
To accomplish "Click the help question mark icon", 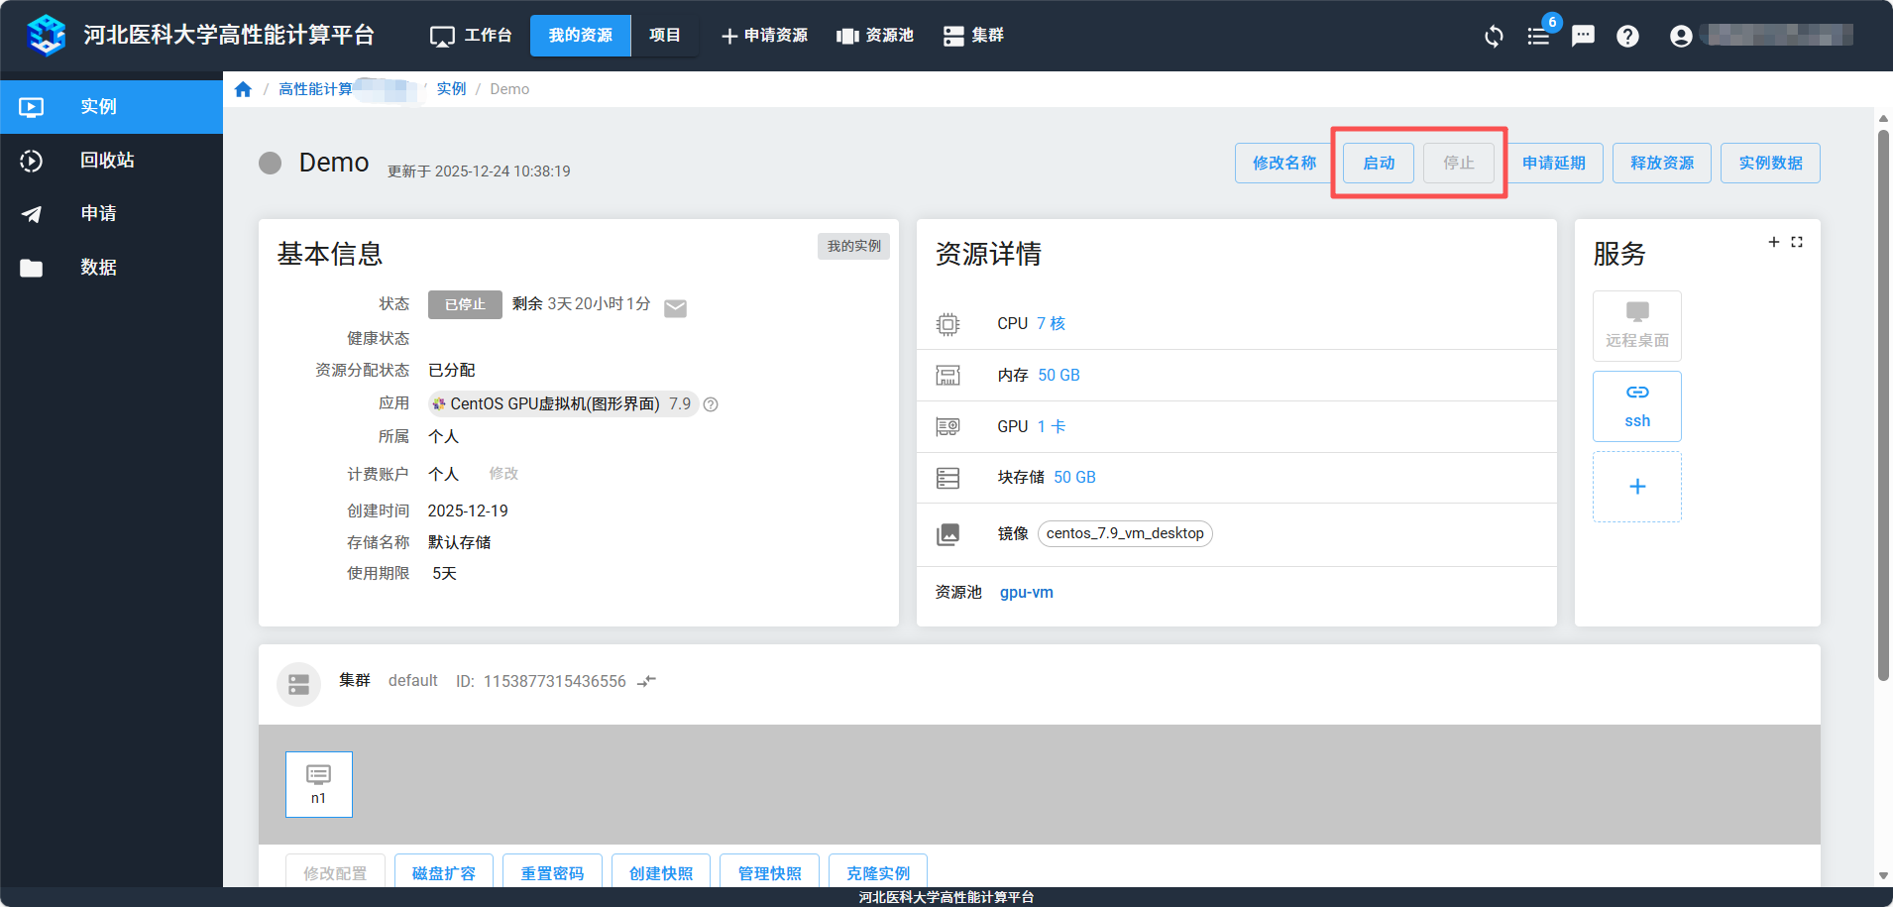I will pos(1627,37).
